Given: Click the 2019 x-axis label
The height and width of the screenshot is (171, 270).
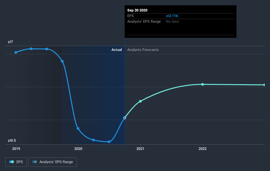Looking at the screenshot, I should tap(16, 149).
